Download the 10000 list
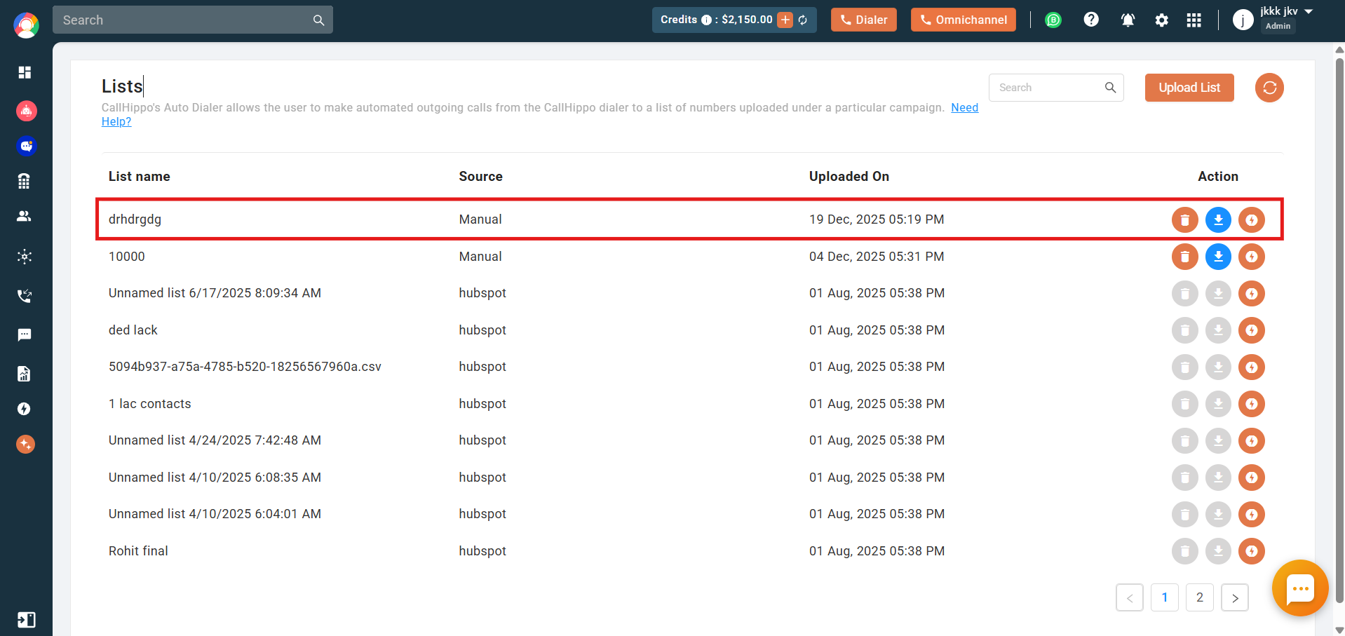1345x636 pixels. click(1218, 257)
